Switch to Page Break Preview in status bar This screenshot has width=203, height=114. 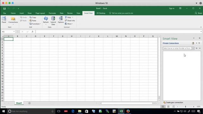click(174, 107)
